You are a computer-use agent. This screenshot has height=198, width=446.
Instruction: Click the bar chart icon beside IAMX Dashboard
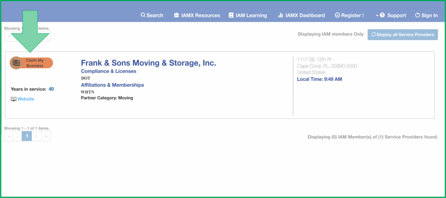[280, 15]
